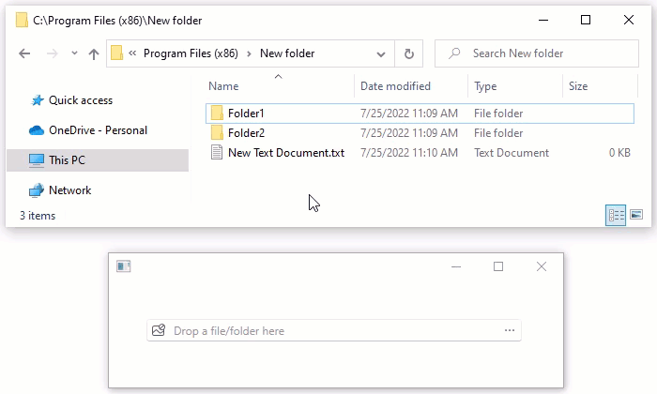Click the Explorer forward arrow

[x=52, y=53]
